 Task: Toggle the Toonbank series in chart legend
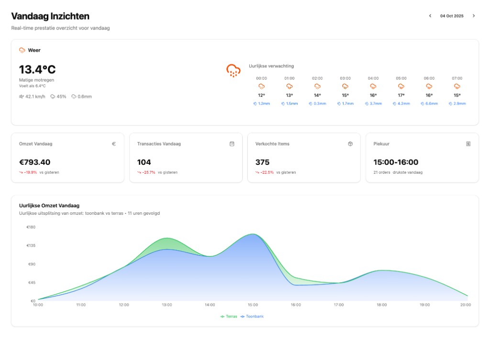point(252,316)
